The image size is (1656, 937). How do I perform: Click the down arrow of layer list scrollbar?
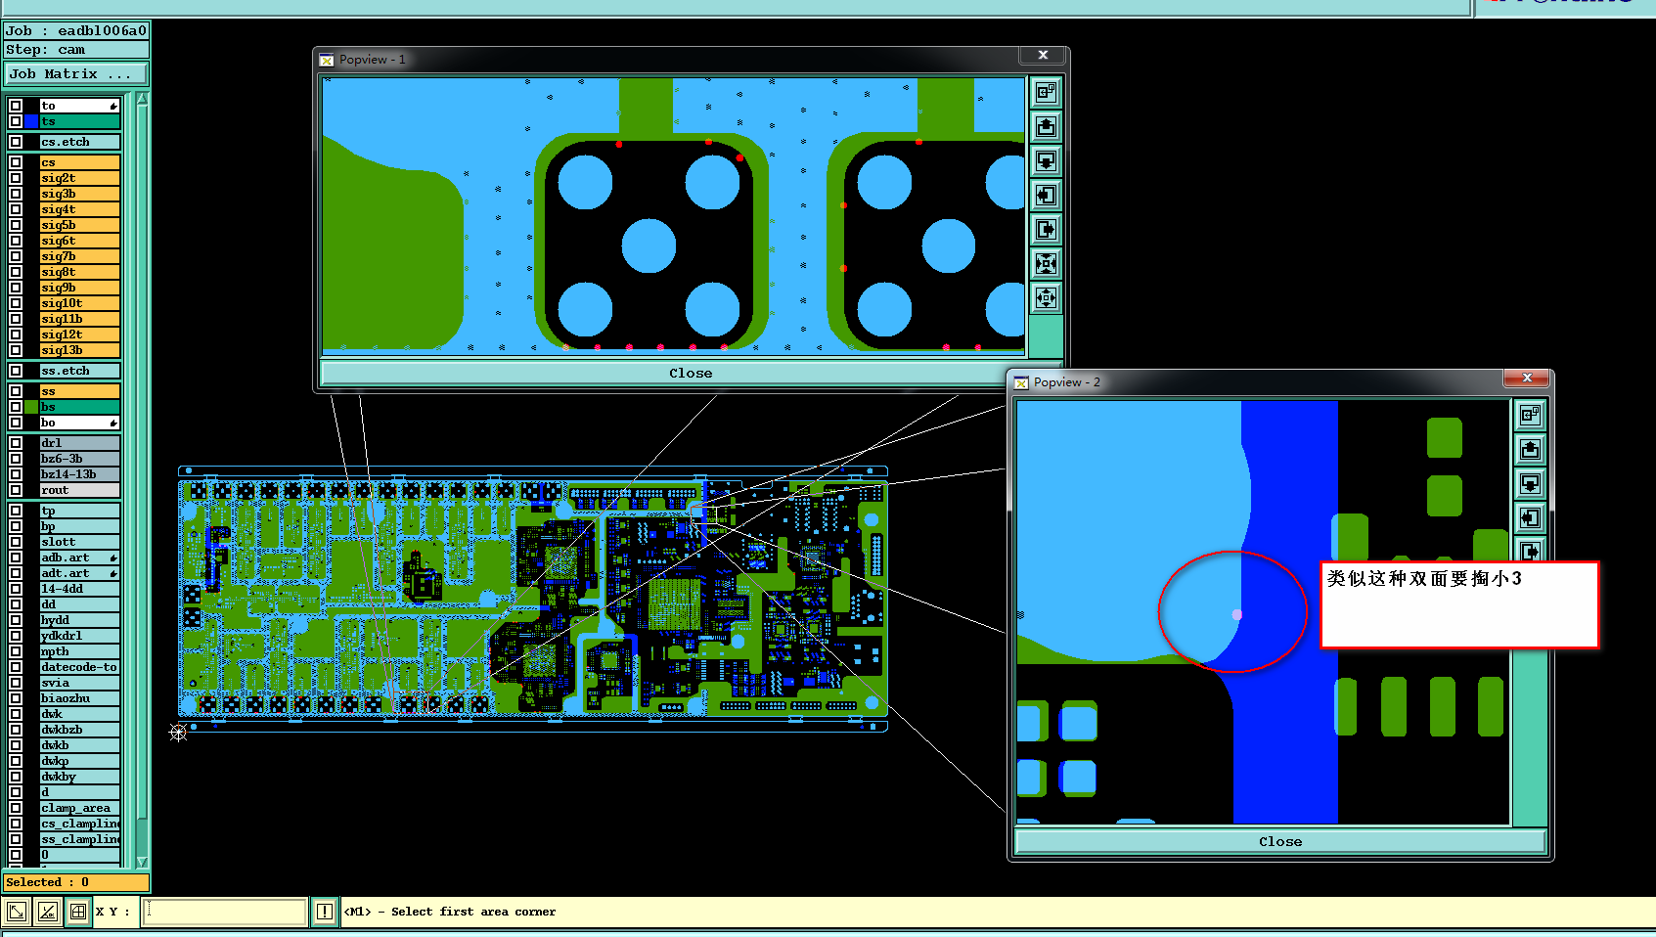(142, 862)
